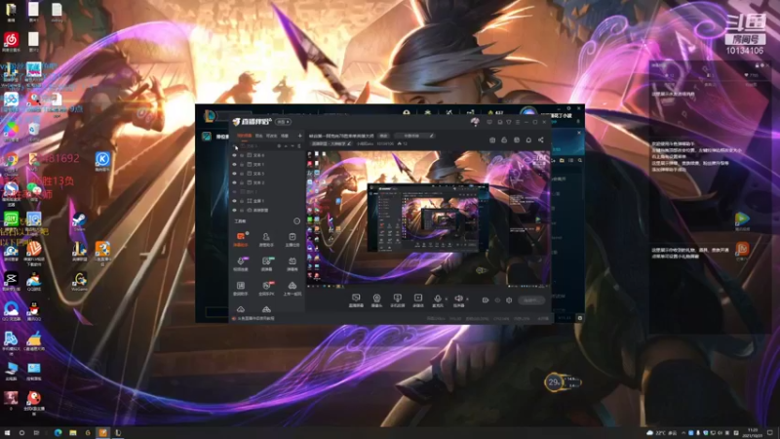Click the taskbar search circle icon
This screenshot has height=439, width=780.
21,432
